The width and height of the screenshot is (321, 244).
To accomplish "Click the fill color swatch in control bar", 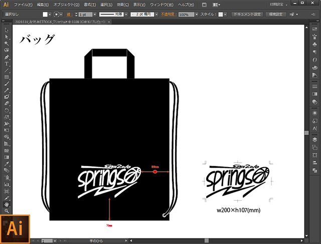I will tap(45, 15).
